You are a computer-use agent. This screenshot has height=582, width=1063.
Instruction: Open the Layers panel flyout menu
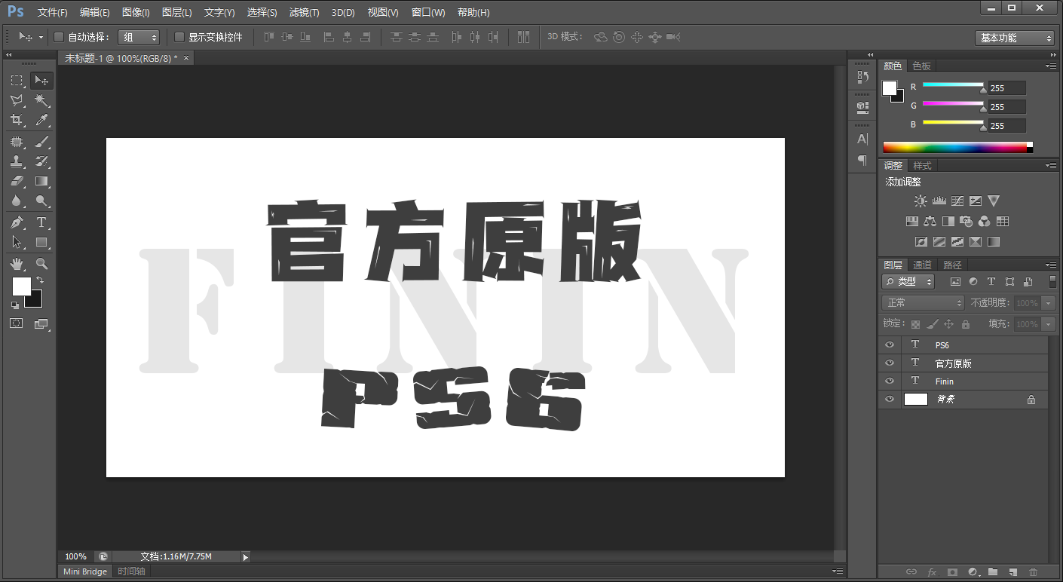pyautogui.click(x=1050, y=265)
